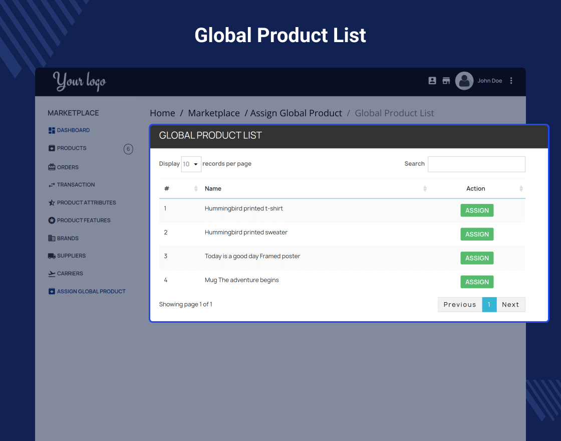Focus the Search input field

476,164
